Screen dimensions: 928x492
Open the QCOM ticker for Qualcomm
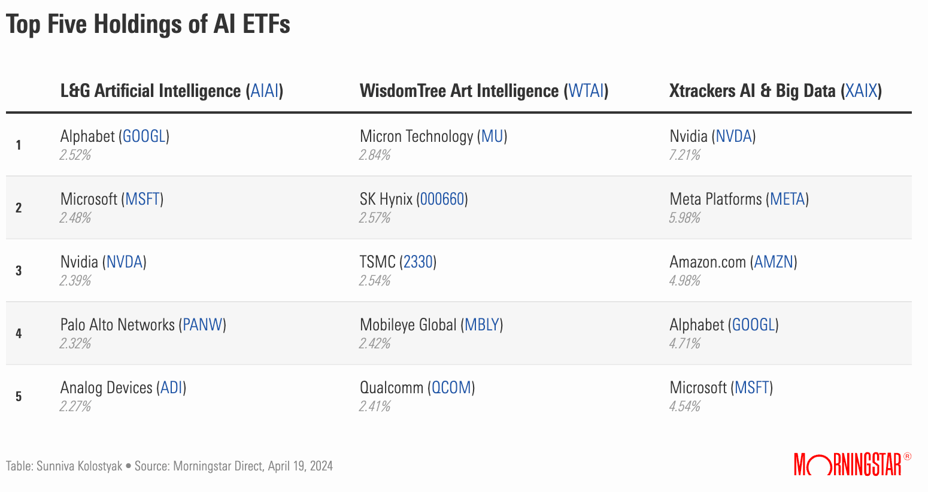coord(451,388)
